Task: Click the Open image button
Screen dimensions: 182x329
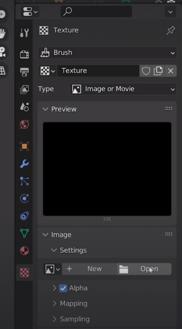Action: point(144,269)
